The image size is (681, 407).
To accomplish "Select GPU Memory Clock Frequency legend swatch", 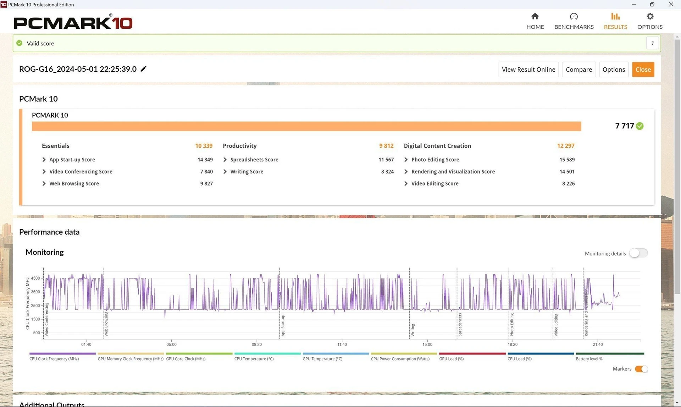I will [131, 353].
